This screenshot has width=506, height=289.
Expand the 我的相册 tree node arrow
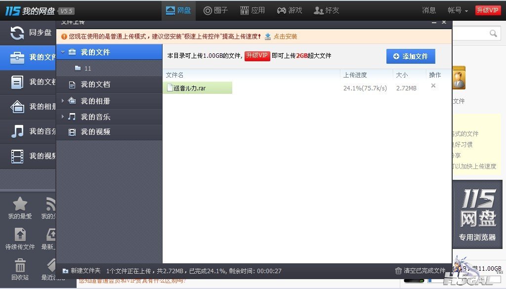pos(63,101)
